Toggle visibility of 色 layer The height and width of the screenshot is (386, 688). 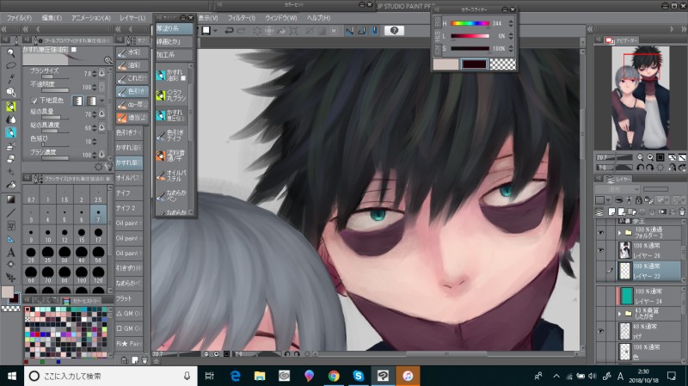tap(600, 352)
